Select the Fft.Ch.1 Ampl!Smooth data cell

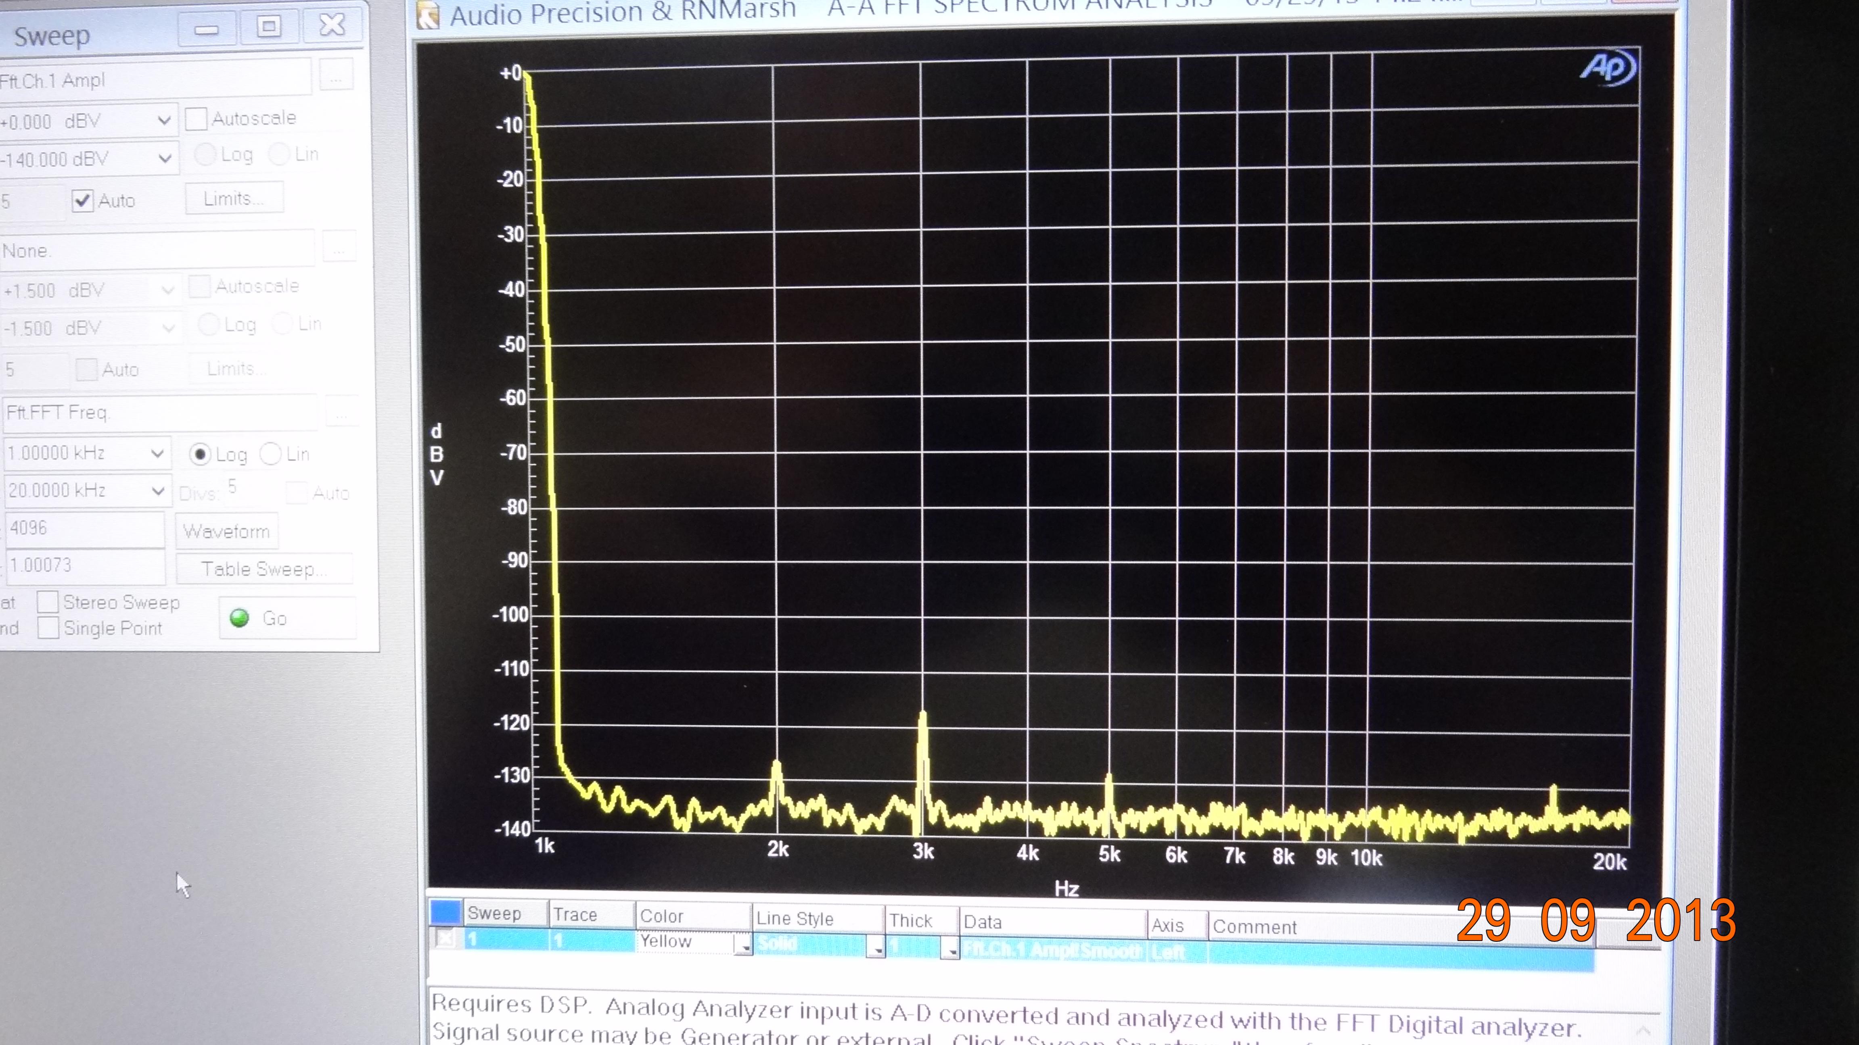(1053, 950)
